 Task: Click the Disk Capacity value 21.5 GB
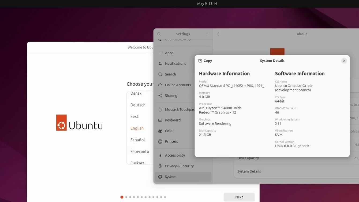(205, 135)
